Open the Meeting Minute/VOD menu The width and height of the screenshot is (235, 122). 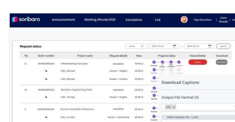[x=100, y=20]
